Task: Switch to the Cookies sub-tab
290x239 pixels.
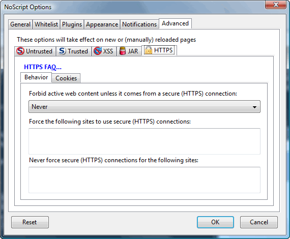Action: point(66,78)
